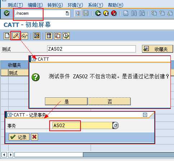Click the 否 button in the CATT dialog
The height and width of the screenshot is (161, 174).
point(109,101)
